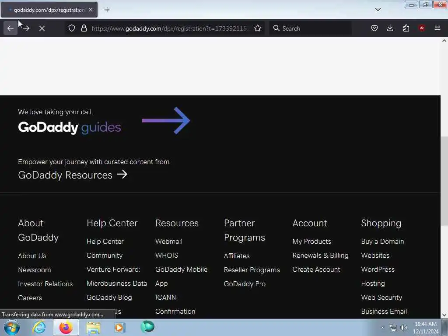448x336 pixels.
Task: Open the Affiliates link
Action: click(237, 255)
